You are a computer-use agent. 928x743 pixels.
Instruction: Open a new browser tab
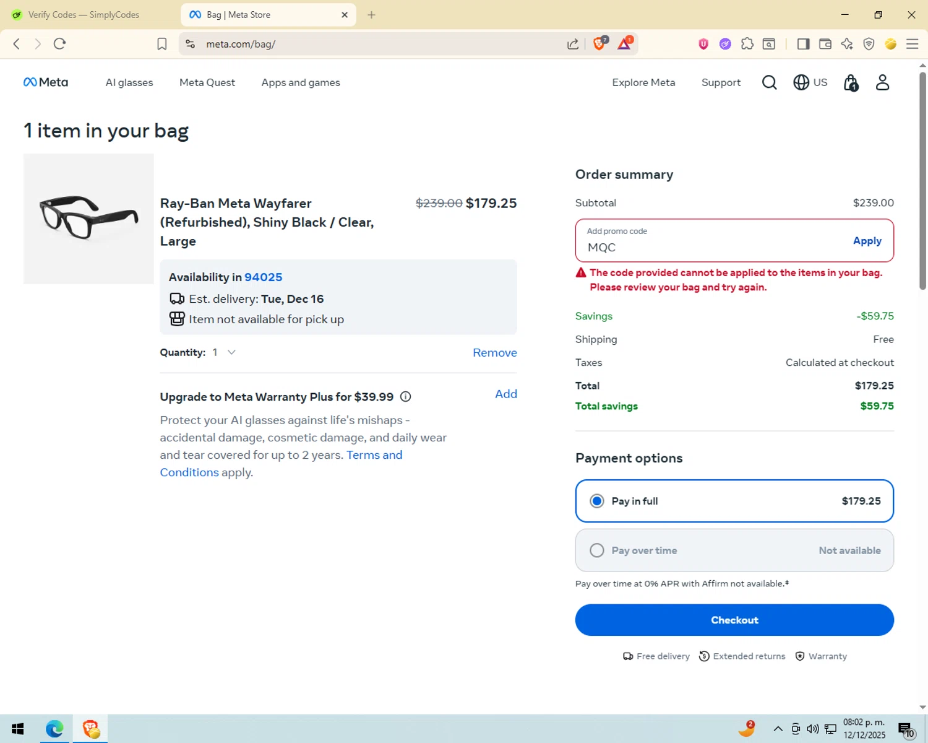click(x=371, y=15)
